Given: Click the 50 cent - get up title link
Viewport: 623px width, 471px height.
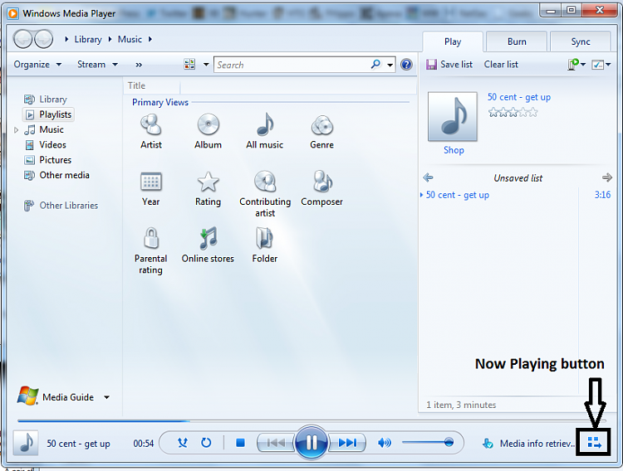Looking at the screenshot, I should [x=519, y=97].
